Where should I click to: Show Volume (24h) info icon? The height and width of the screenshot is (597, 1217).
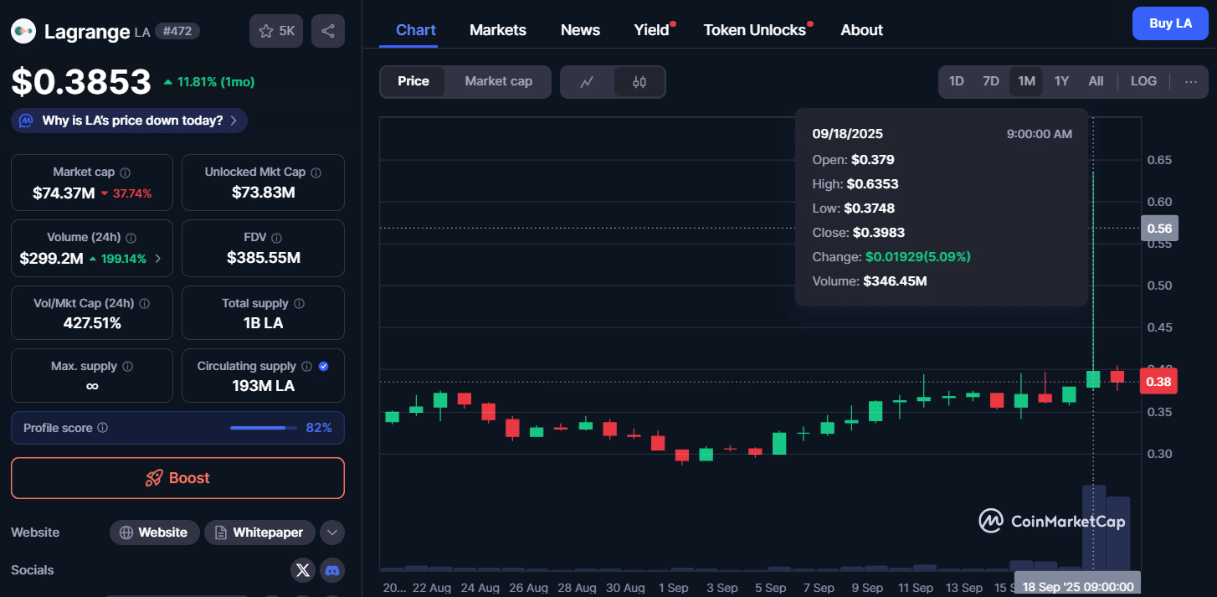(x=131, y=238)
